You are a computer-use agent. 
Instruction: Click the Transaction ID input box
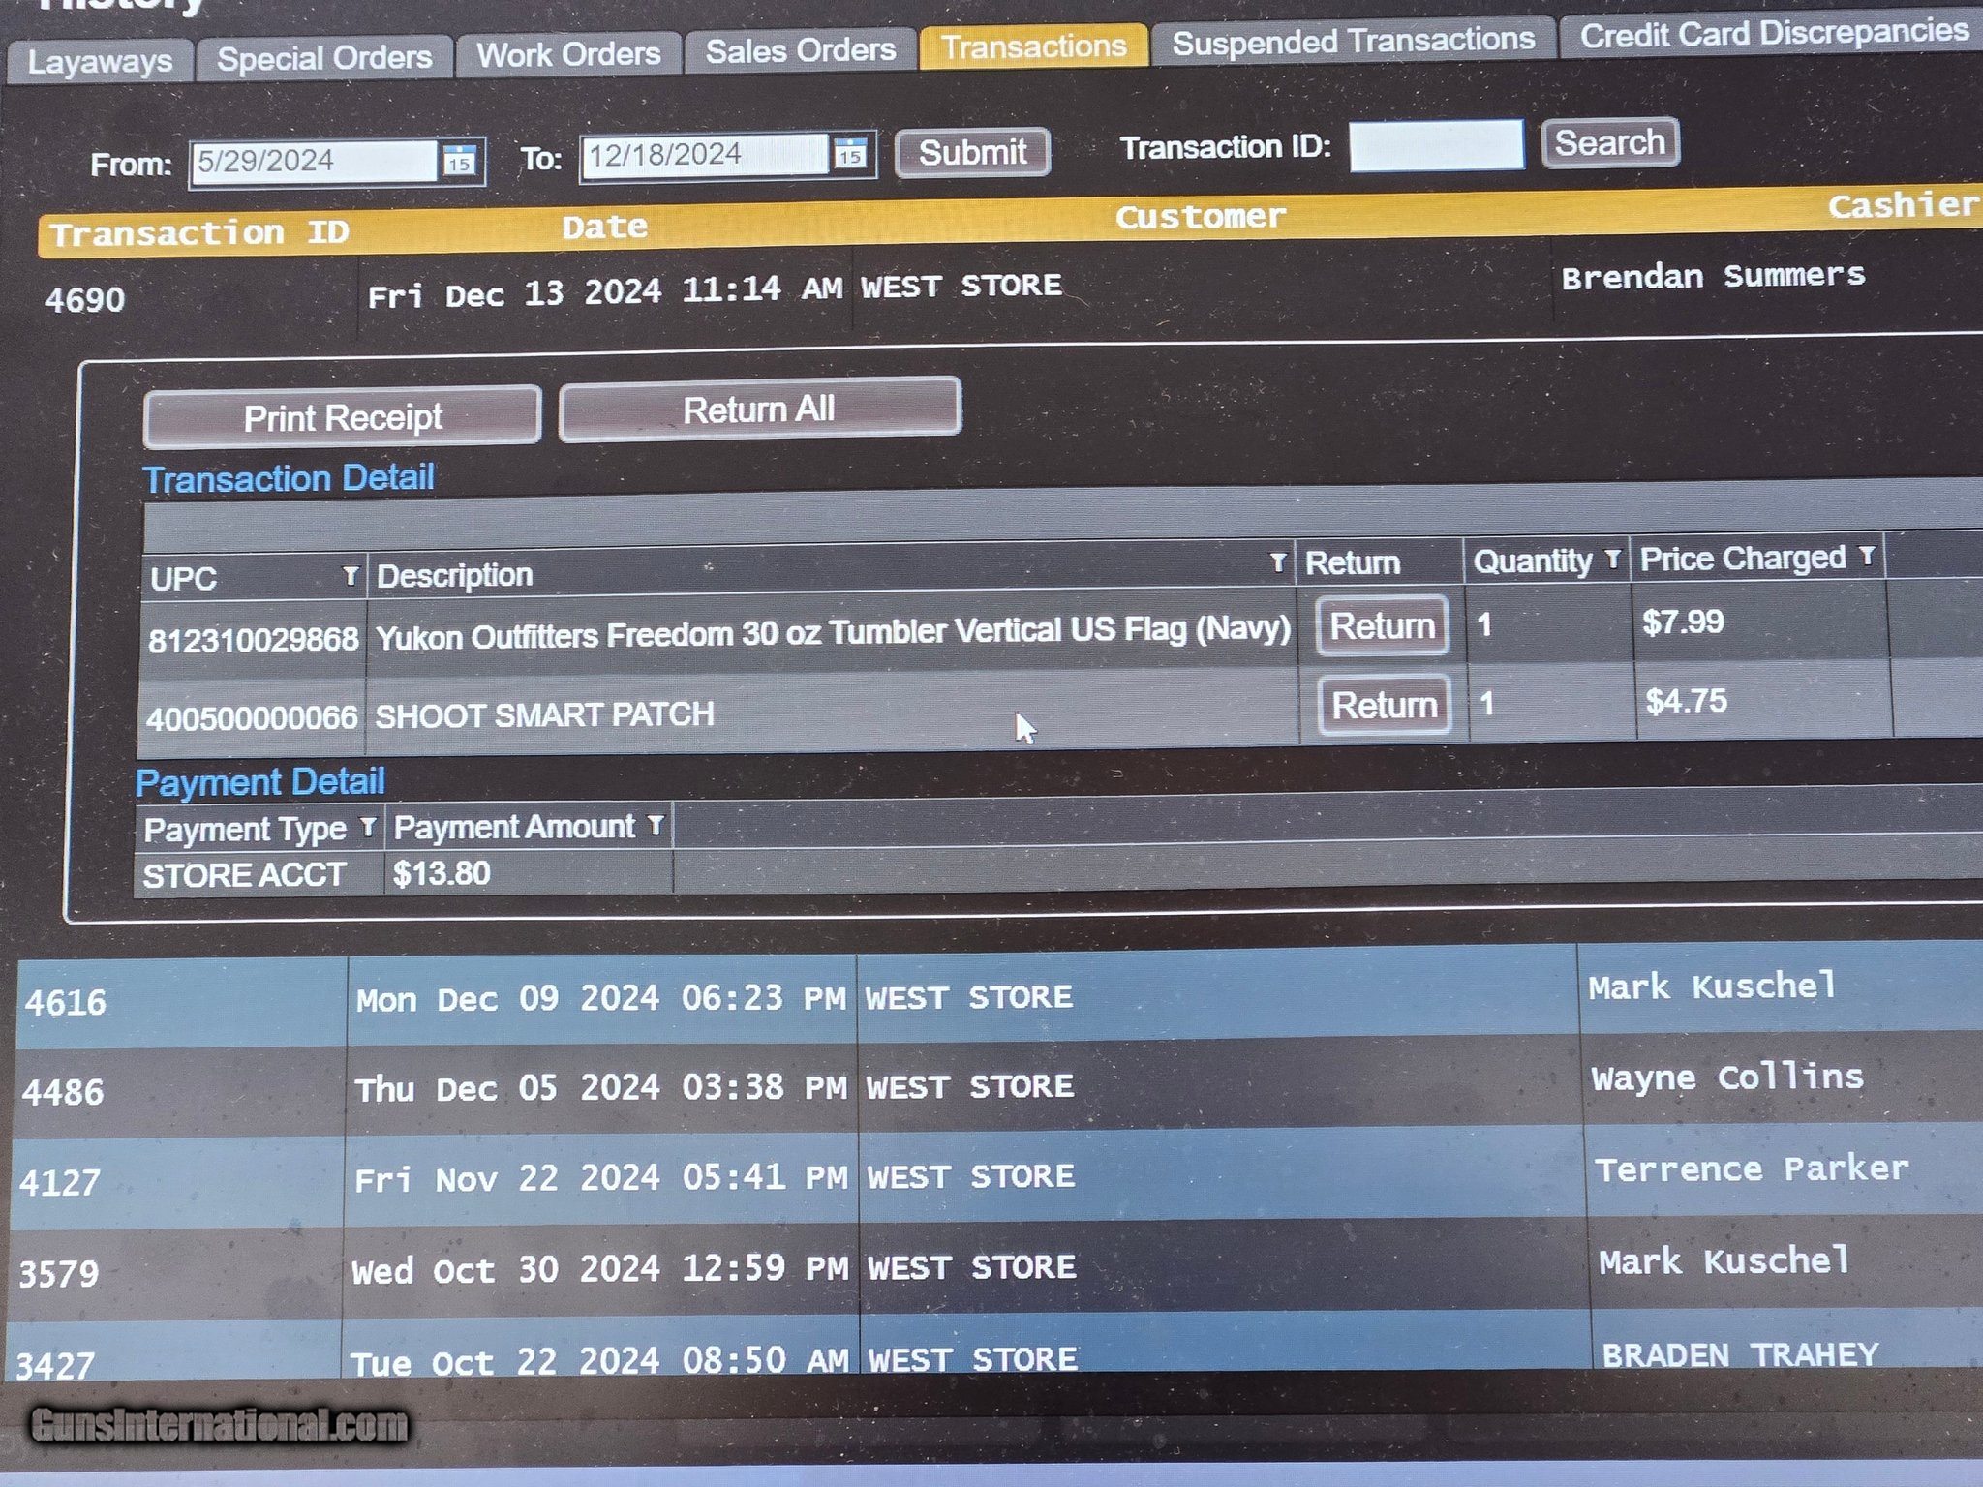tap(1436, 145)
